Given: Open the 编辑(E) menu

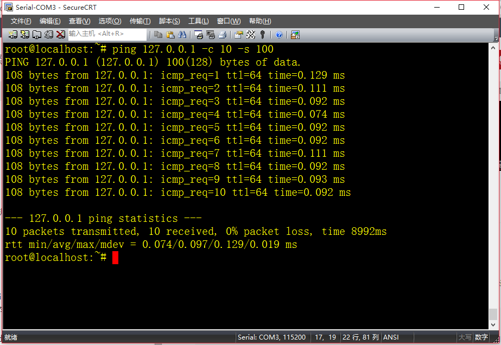Looking at the screenshot, I should (x=50, y=21).
